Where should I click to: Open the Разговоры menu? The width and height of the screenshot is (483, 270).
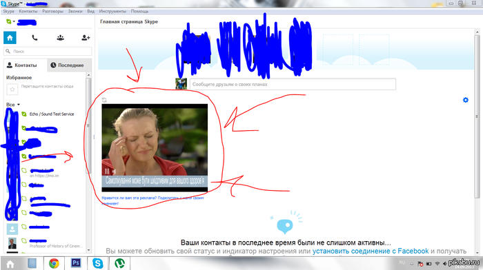[52, 11]
